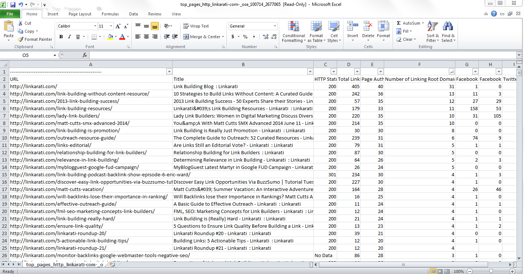Click the Orientation text angle icon
Screen dimensions: 524x274
tap(167, 26)
